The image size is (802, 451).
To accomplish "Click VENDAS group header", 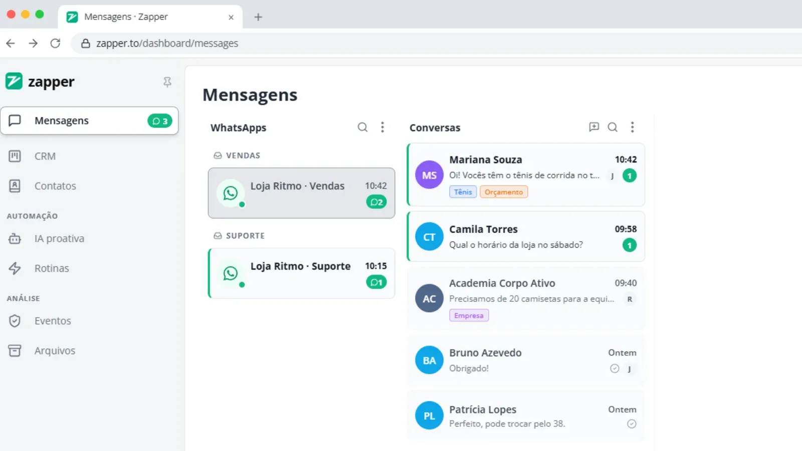I will point(237,155).
